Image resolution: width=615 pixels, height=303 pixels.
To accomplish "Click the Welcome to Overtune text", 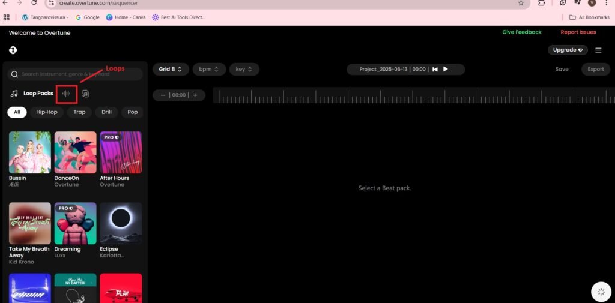I will coord(40,33).
